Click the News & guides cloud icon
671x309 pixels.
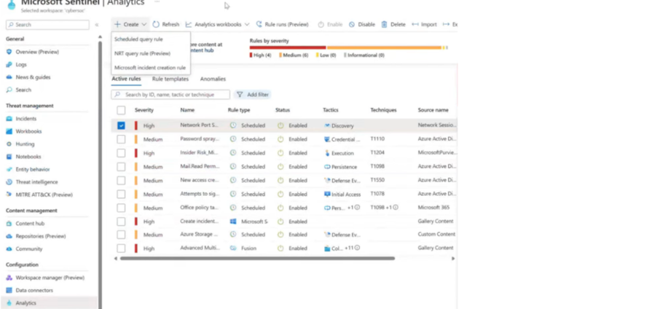click(9, 77)
